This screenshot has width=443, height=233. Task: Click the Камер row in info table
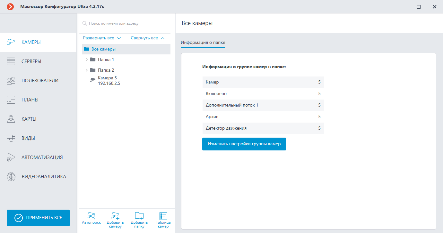coord(263,82)
